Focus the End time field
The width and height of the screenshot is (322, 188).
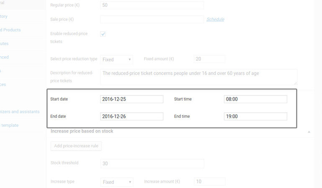[x=255, y=116]
